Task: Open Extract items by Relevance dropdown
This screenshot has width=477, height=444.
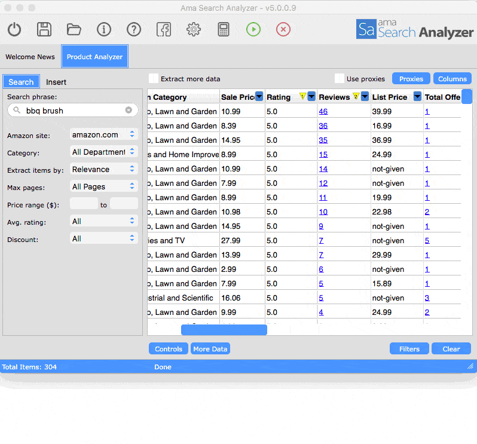Action: (x=103, y=169)
